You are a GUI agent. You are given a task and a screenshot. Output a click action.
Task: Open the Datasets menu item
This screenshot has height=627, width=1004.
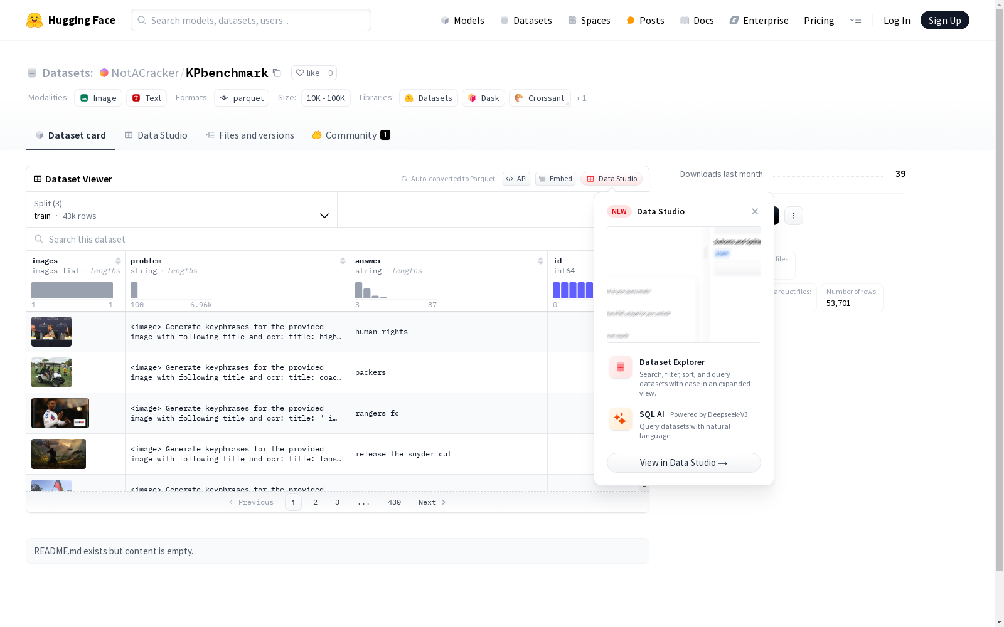526,20
